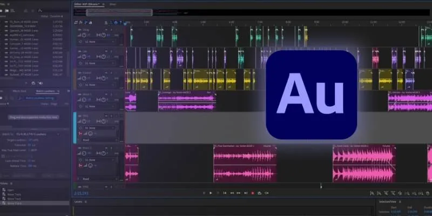Click the timecode display at bottom left of editor

[82, 193]
